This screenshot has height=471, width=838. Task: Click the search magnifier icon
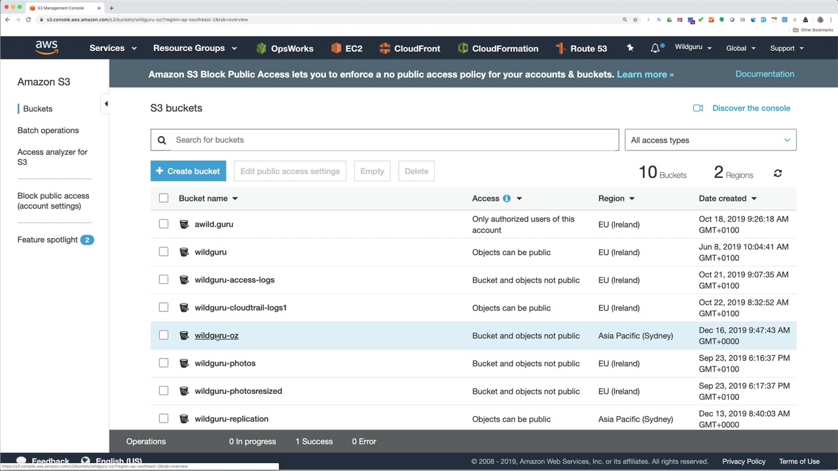[162, 140]
